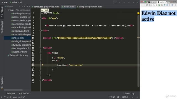Image resolution: width=177 pixels, height=99 pixels.
Task: Open the 6: TODO tool window
Action: [x=24, y=94]
